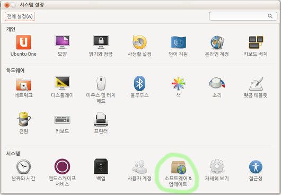Open 와콤 태블릿 Wacom tablet settings
This screenshot has width=281, height=195.
click(x=256, y=87)
